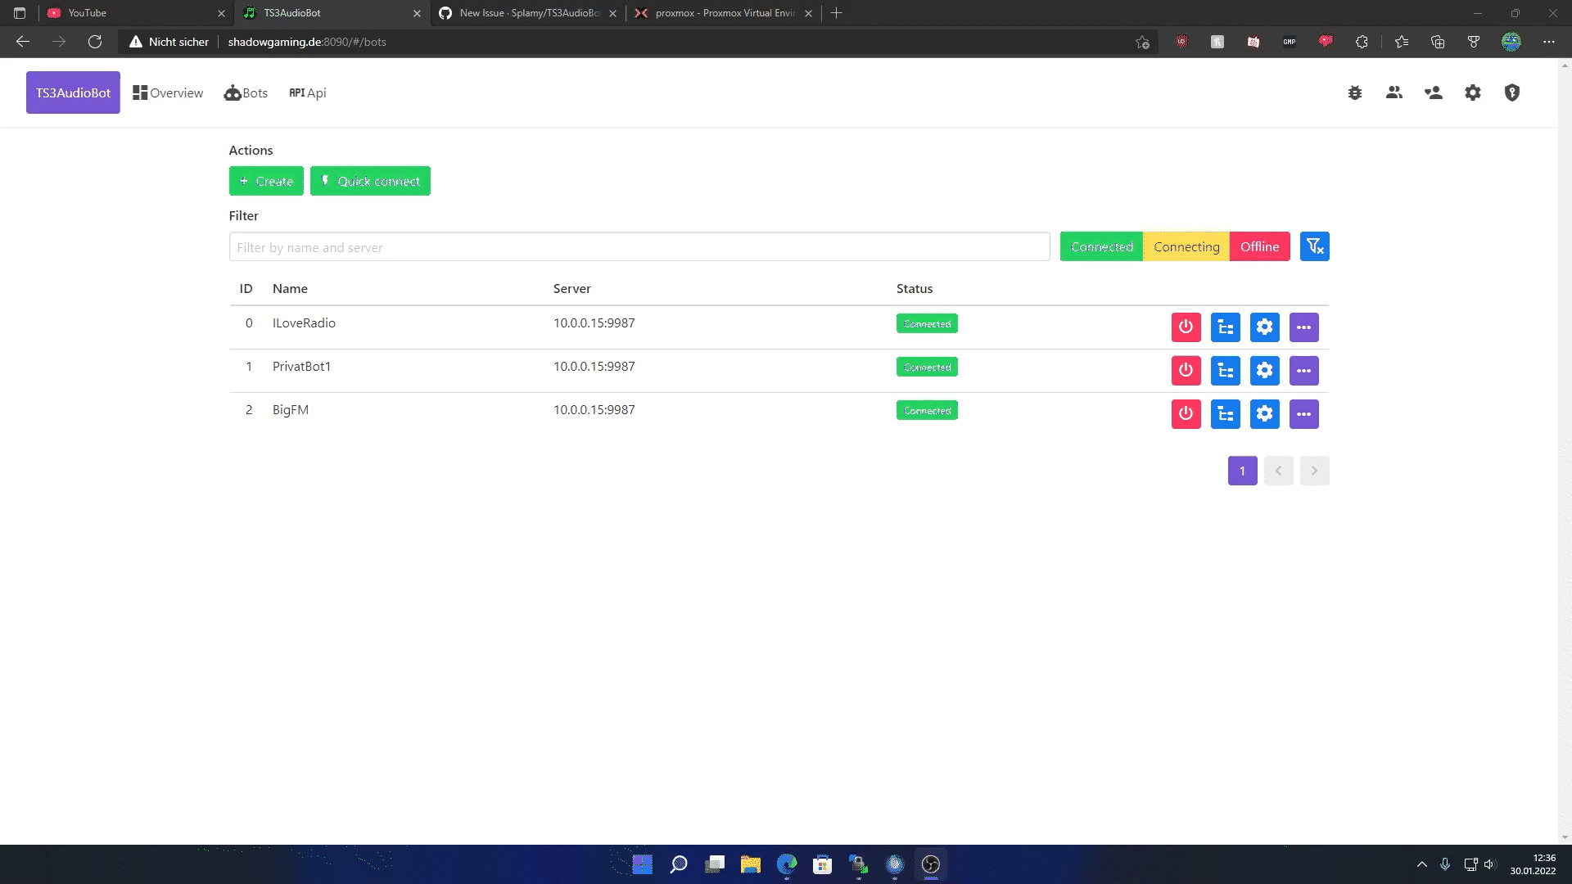Viewport: 1572px width, 884px height.
Task: Open channel tree for PrivatBot1
Action: [x=1225, y=371]
